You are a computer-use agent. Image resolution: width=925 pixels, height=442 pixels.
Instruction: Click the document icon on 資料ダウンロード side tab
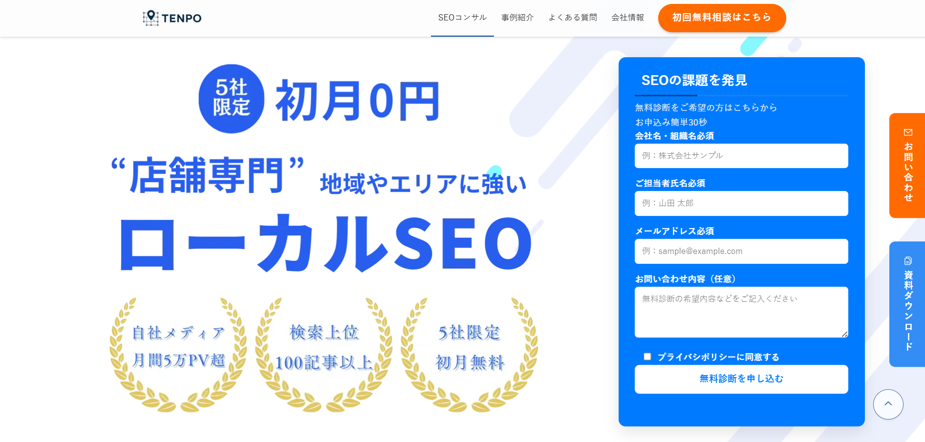(x=908, y=260)
